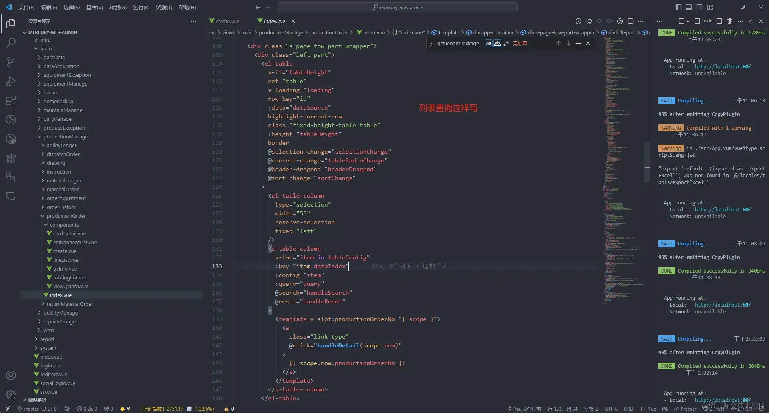Click the find input containing getTenantPackage

458,43
